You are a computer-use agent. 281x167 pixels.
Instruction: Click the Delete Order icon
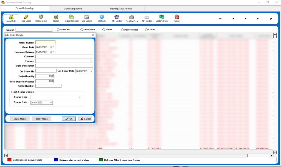pyautogui.click(x=41, y=17)
